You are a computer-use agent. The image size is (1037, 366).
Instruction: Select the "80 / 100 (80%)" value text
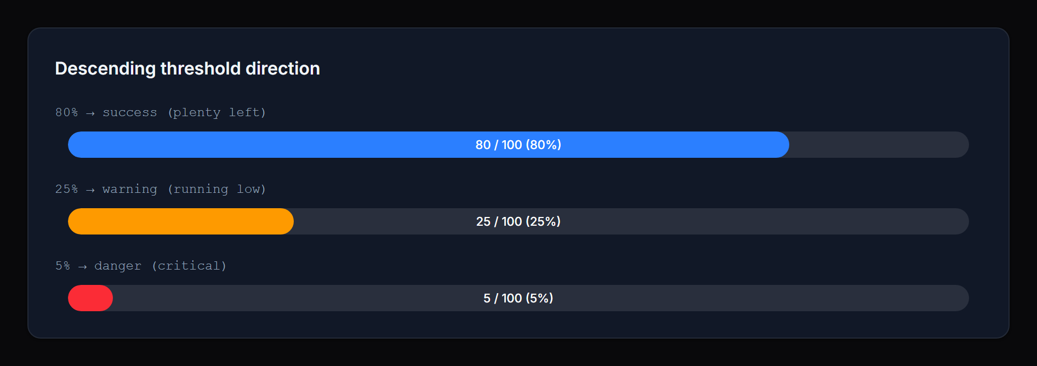518,145
